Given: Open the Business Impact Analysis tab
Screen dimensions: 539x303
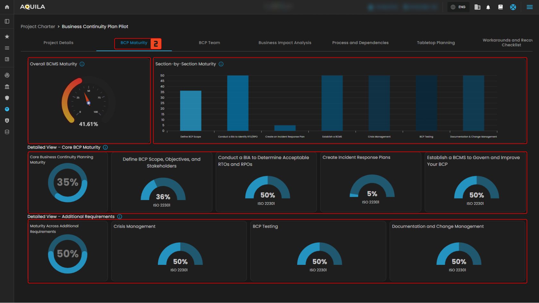Looking at the screenshot, I should coord(285,43).
